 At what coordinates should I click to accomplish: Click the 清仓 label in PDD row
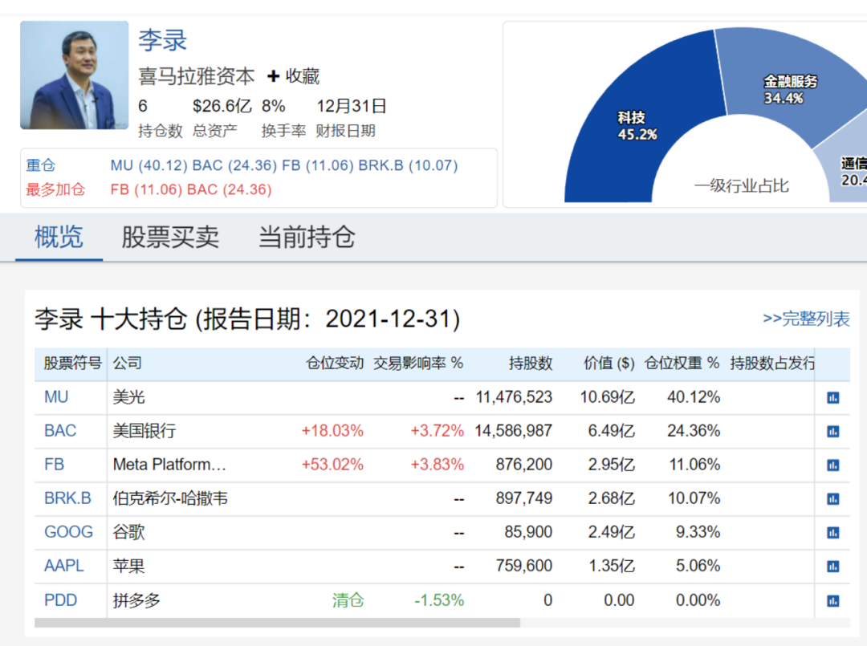[x=348, y=599]
